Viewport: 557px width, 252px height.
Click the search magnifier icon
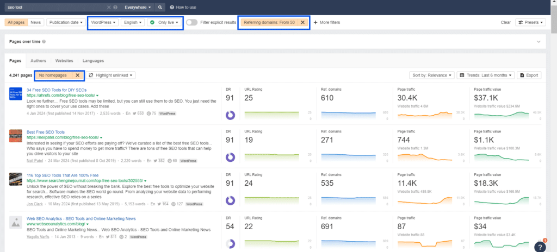click(x=160, y=7)
